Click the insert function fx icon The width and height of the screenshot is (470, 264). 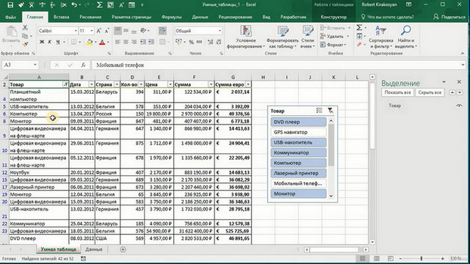point(83,65)
